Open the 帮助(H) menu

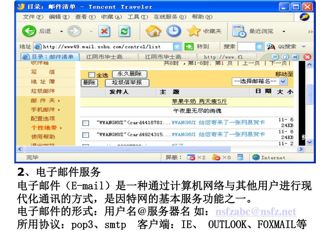click(202, 17)
